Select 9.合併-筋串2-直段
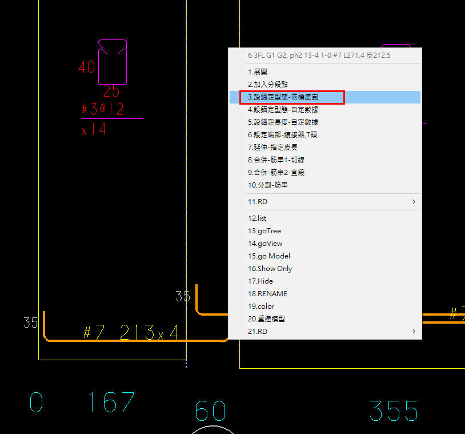The width and height of the screenshot is (465, 434). tap(324, 173)
